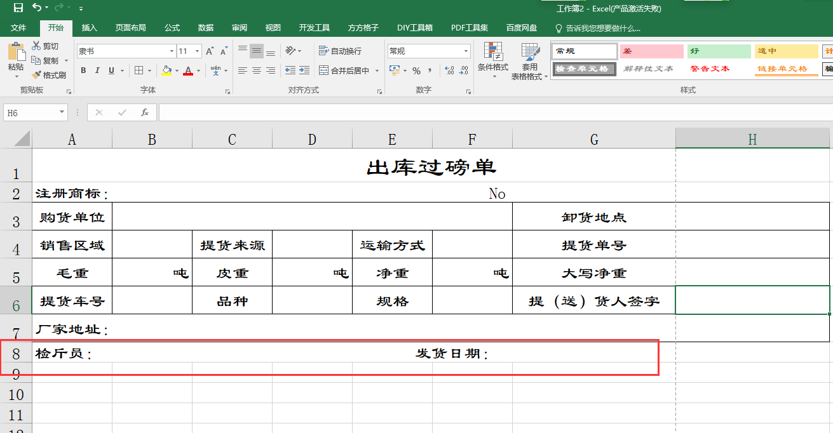This screenshot has width=833, height=433.
Task: Toggle Wrap Text (自动换行)
Action: (x=341, y=51)
